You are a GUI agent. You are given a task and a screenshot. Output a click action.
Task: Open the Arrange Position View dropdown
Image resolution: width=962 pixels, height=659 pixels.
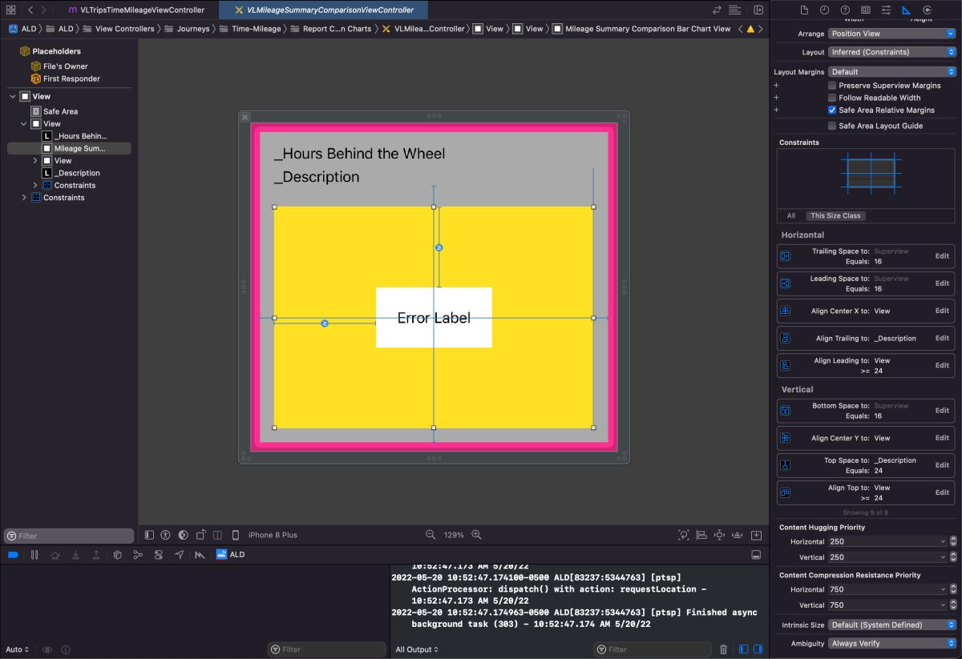891,34
